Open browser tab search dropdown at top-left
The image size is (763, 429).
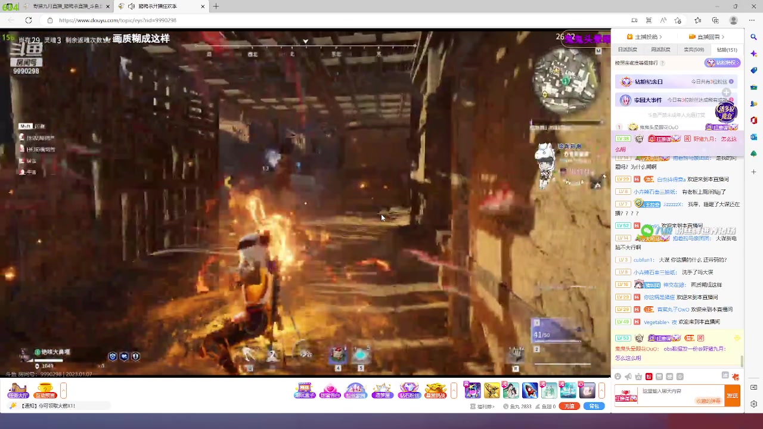(8, 7)
